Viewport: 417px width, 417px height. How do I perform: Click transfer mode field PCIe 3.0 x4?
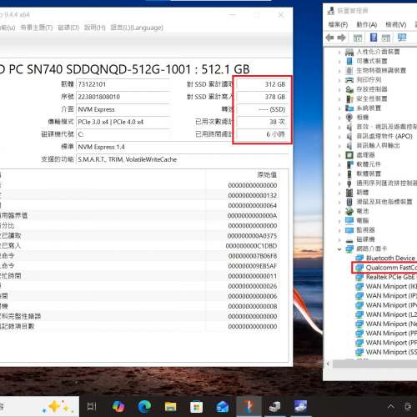click(123, 122)
